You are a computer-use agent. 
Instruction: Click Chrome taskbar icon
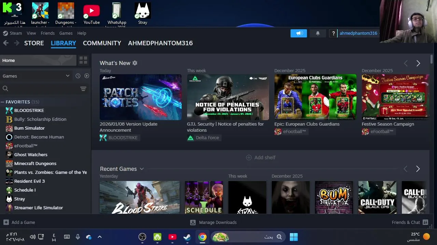click(202, 237)
